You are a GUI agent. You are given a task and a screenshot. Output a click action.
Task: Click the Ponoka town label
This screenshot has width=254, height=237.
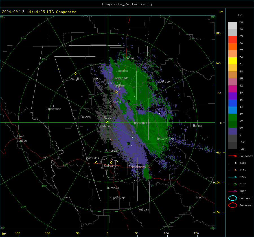tap(129, 58)
